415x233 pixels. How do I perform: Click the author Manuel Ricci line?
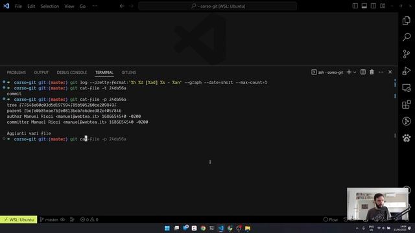(x=74, y=116)
